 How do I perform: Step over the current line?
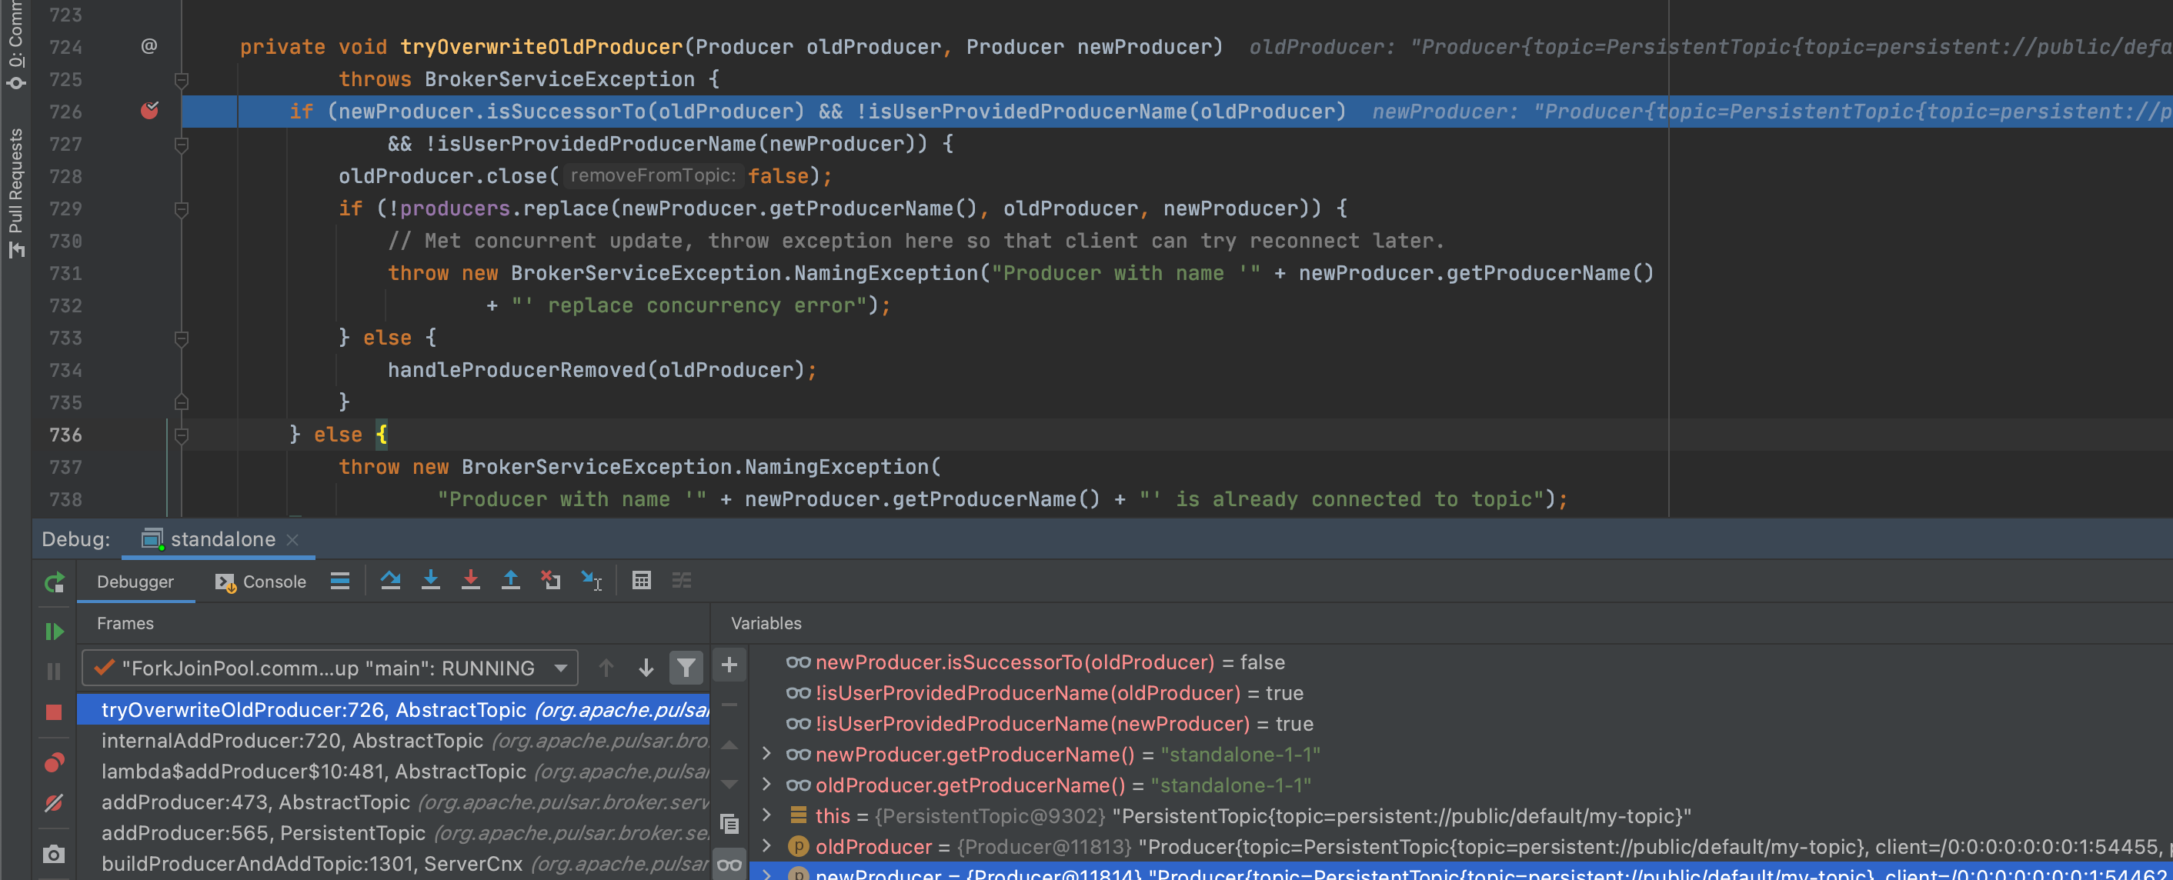(391, 580)
